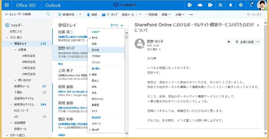269x139 pixels.
Task: Collapse the フォルダー back arrow icon
Action: point(7,26)
